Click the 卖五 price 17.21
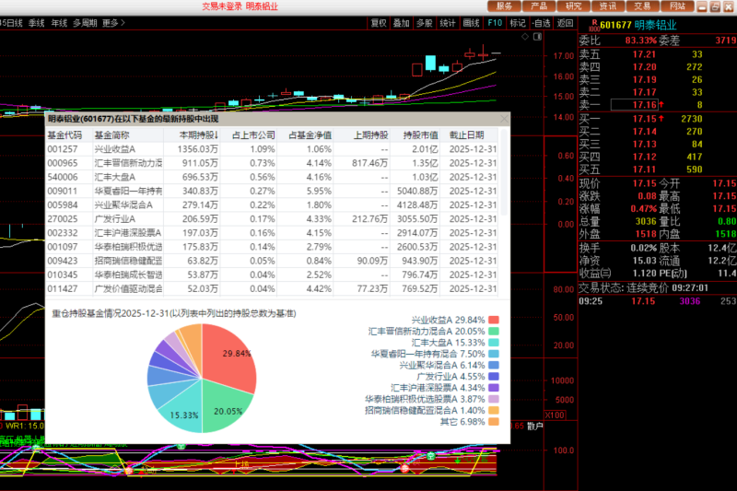This screenshot has width=737, height=491. [x=644, y=54]
